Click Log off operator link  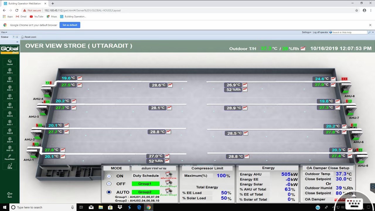click(321, 32)
